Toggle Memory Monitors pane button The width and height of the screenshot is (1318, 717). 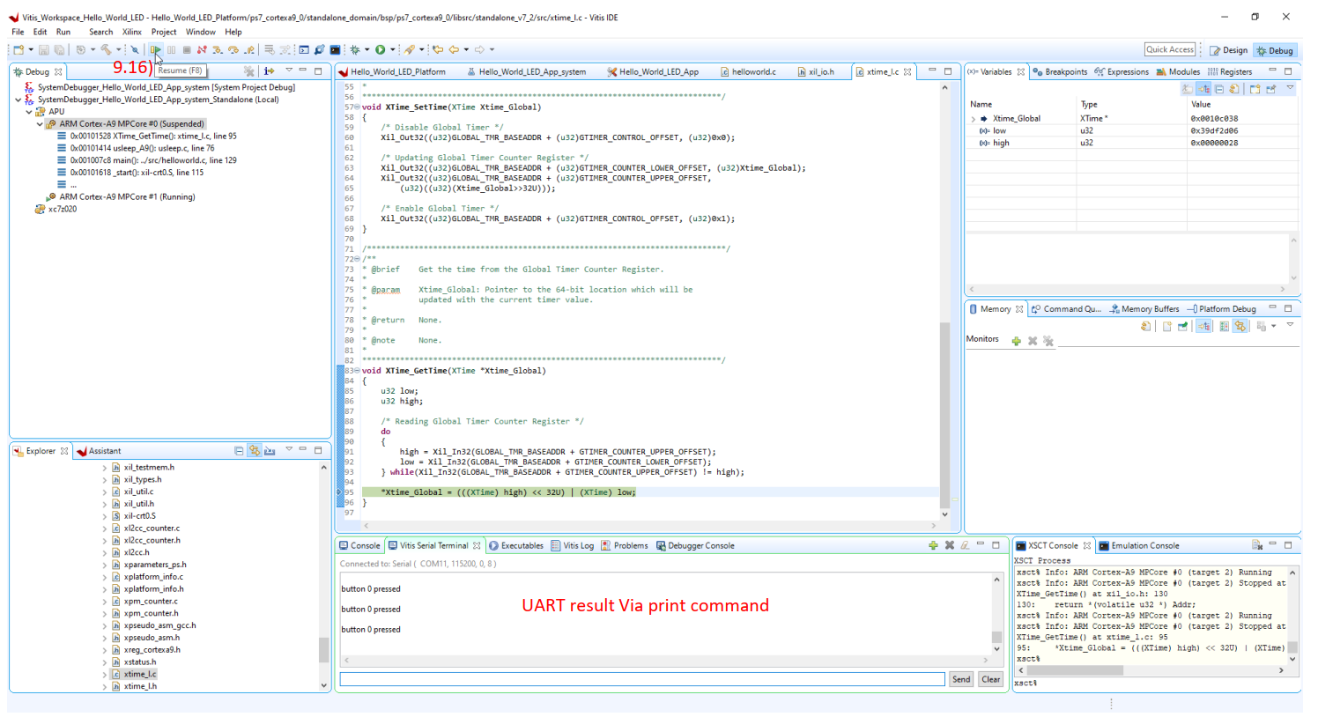1204,326
